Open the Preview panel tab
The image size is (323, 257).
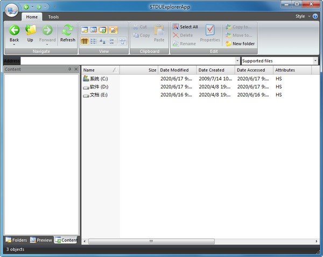41,240
